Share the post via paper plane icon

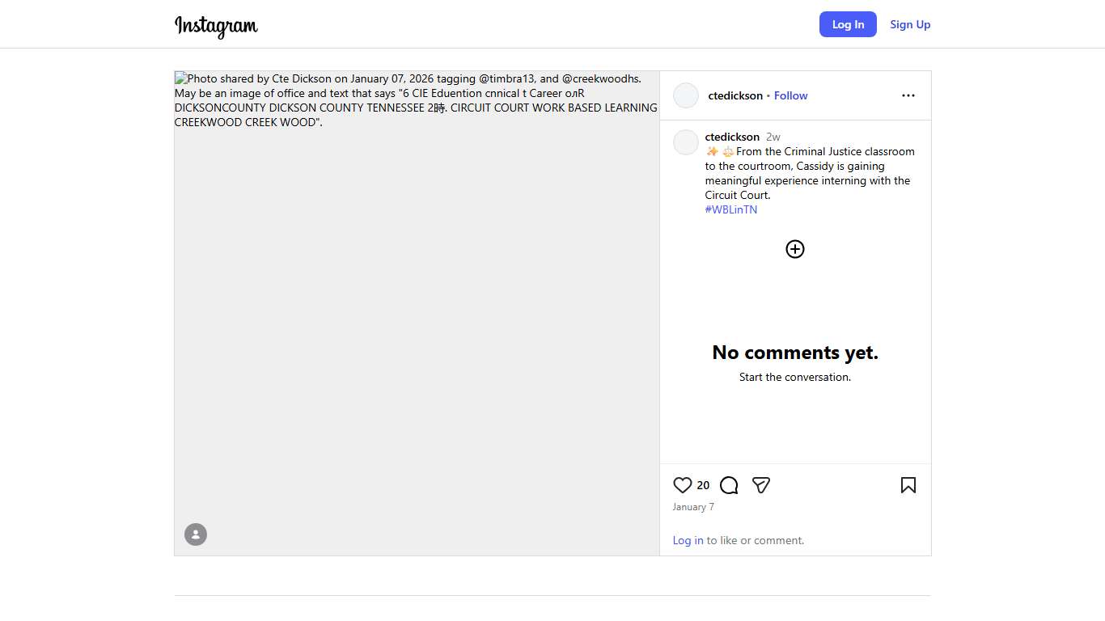coord(760,485)
